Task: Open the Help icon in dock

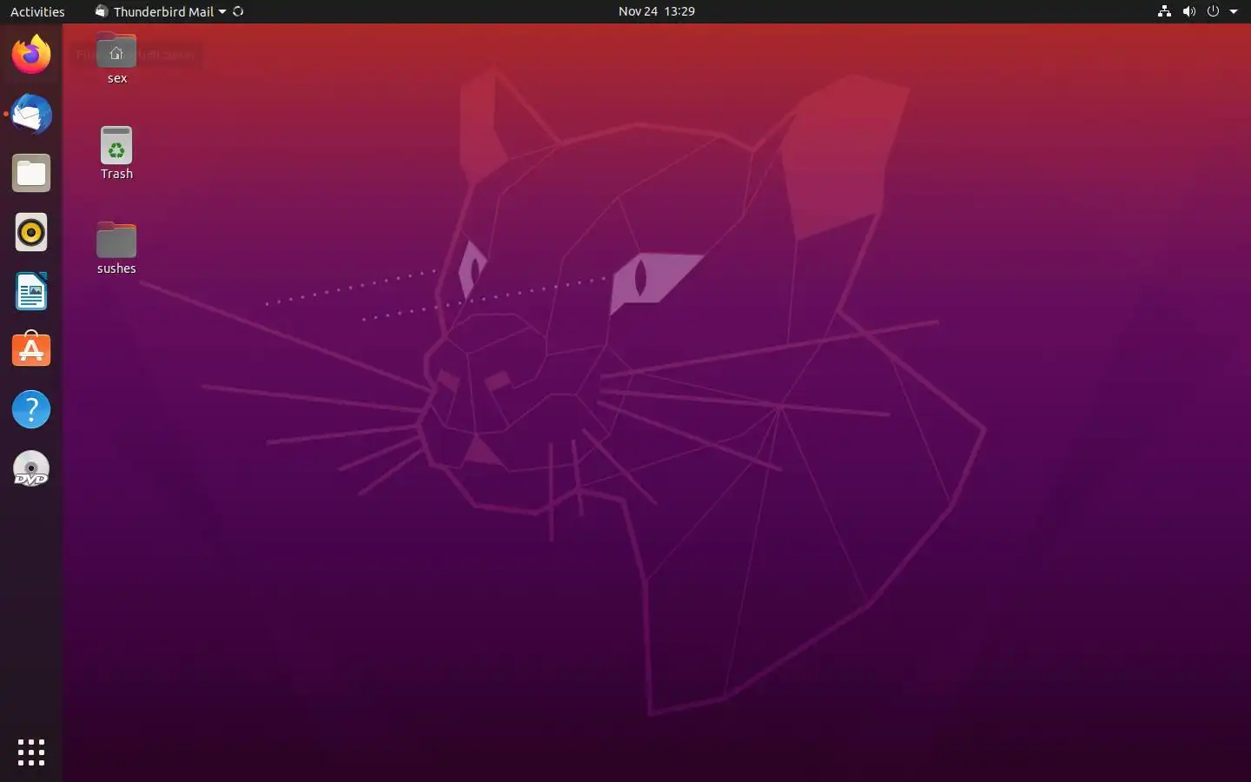Action: click(x=31, y=409)
